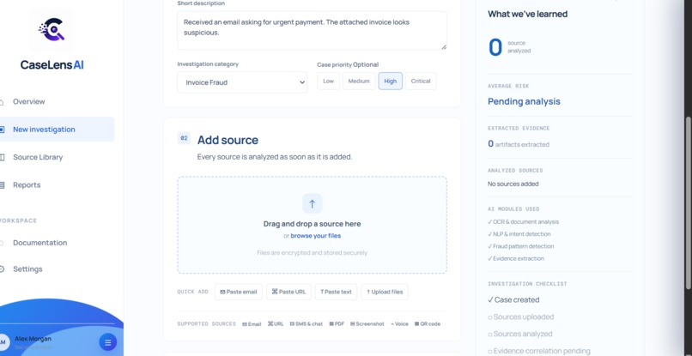Click OCR & document analysis module

tap(524, 222)
